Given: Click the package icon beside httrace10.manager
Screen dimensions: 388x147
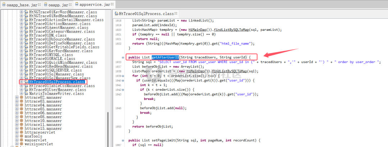Looking at the screenshot, I should (x=22, y=121).
